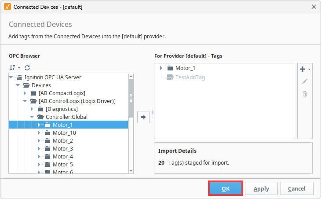Viewport: 321px width, 199px height.
Task: Click the OPC Browser scroll up arrow
Action: pos(131,77)
